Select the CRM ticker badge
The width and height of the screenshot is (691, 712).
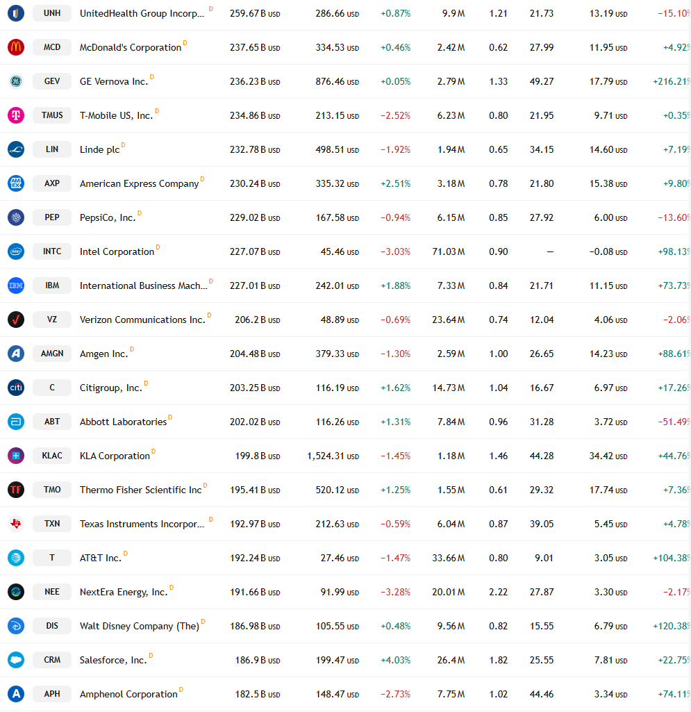[x=52, y=660]
